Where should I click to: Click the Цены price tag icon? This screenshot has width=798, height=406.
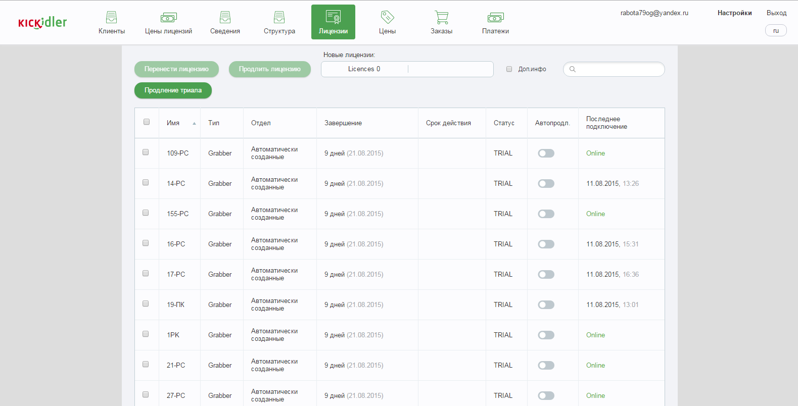coord(387,18)
